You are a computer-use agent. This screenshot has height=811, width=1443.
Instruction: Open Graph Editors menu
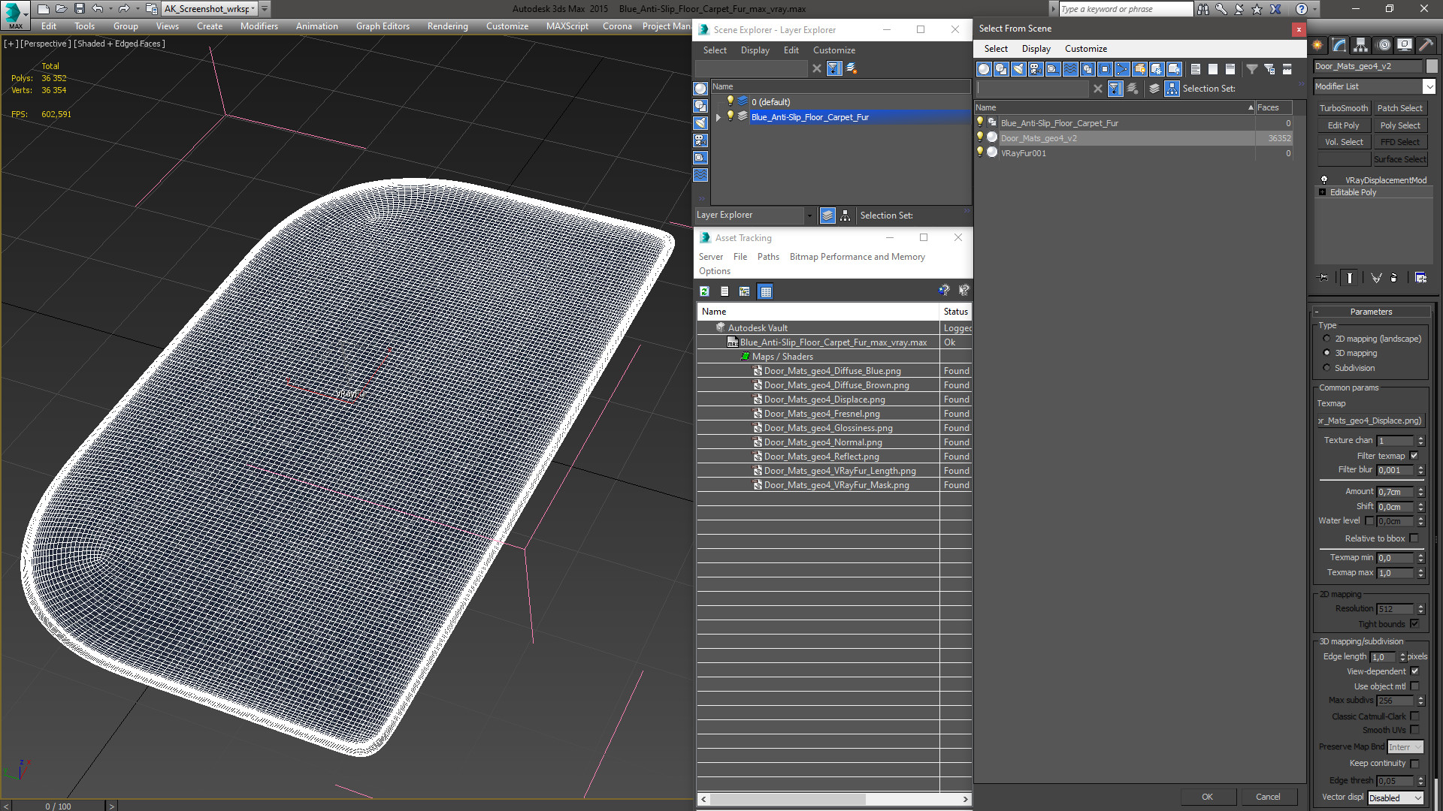[x=383, y=26]
